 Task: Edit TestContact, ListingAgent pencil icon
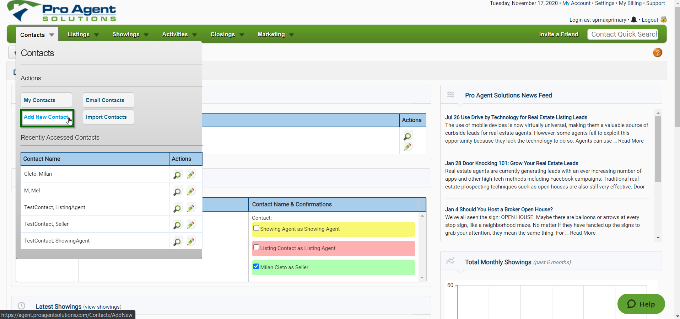click(191, 208)
